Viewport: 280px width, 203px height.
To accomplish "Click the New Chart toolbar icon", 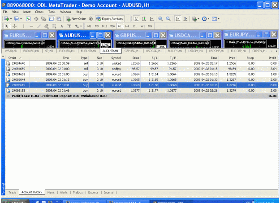I will (8, 19).
